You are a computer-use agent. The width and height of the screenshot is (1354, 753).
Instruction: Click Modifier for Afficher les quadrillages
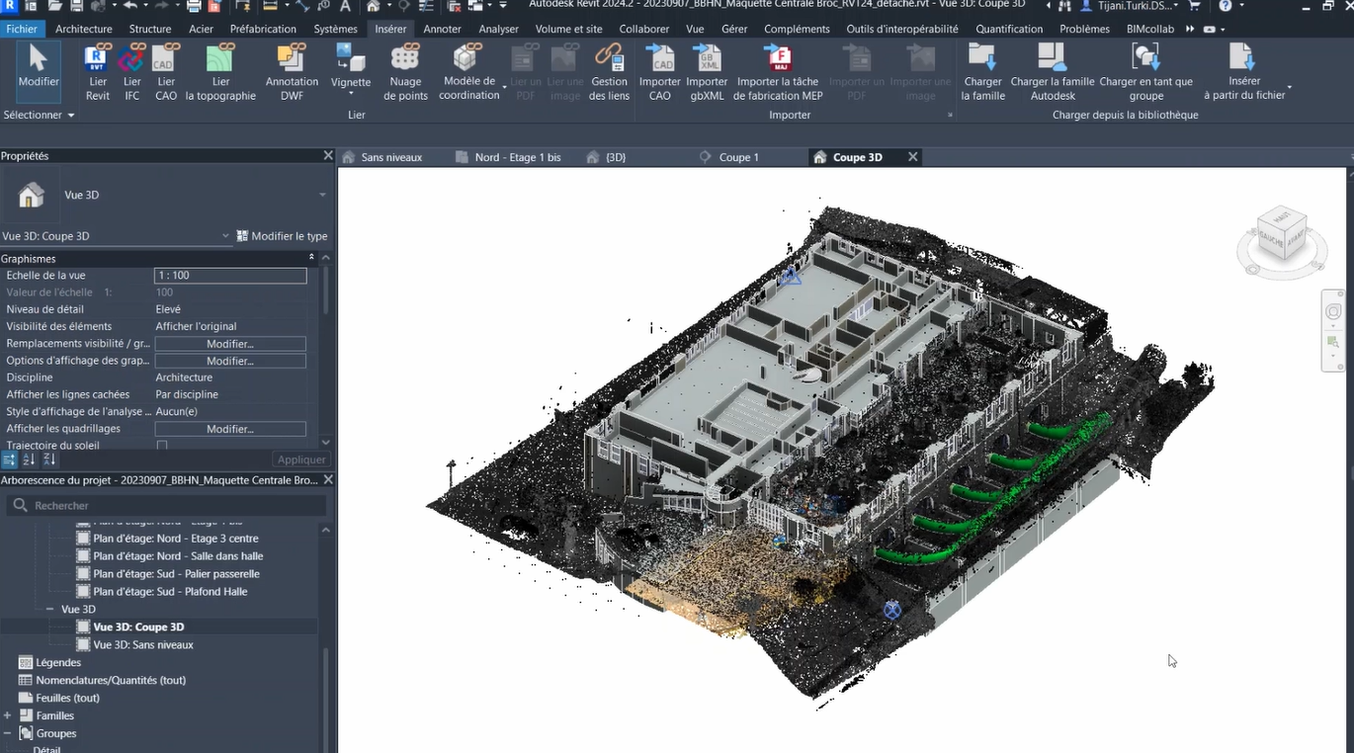point(230,429)
